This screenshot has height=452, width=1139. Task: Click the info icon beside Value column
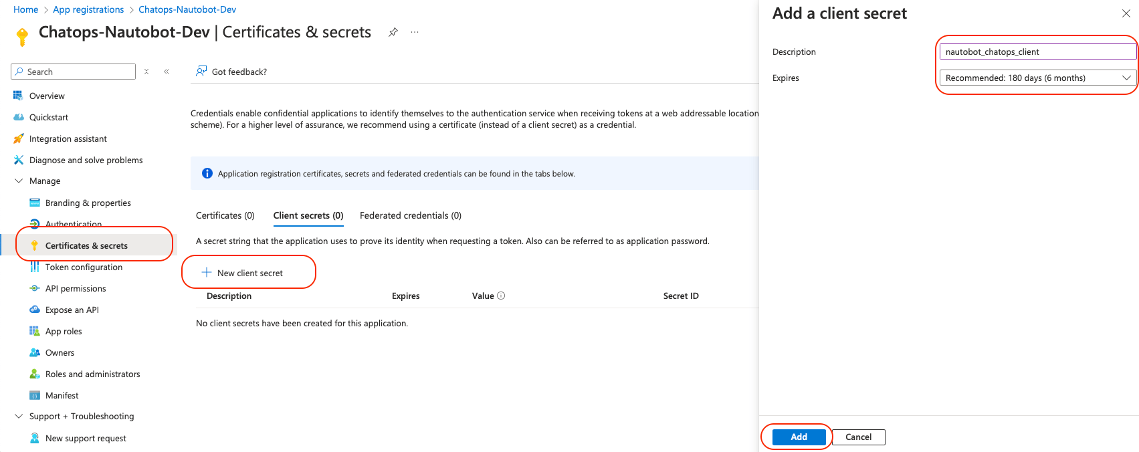(501, 296)
